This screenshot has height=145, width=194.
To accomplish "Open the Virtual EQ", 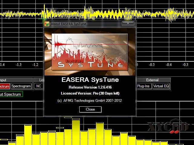I will [x=161, y=86].
